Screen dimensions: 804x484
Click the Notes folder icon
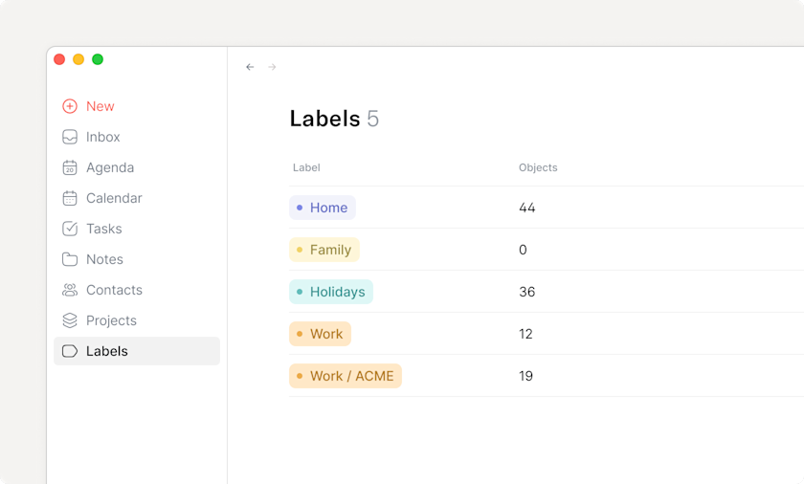(70, 259)
